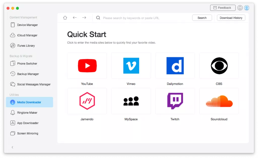Click the magnifier search icon
Image resolution: width=258 pixels, height=158 pixels.
[98, 18]
